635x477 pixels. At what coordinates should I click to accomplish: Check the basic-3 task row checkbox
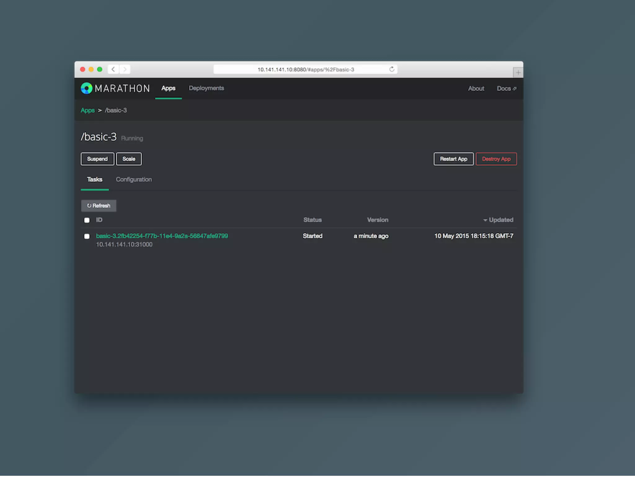(x=87, y=237)
